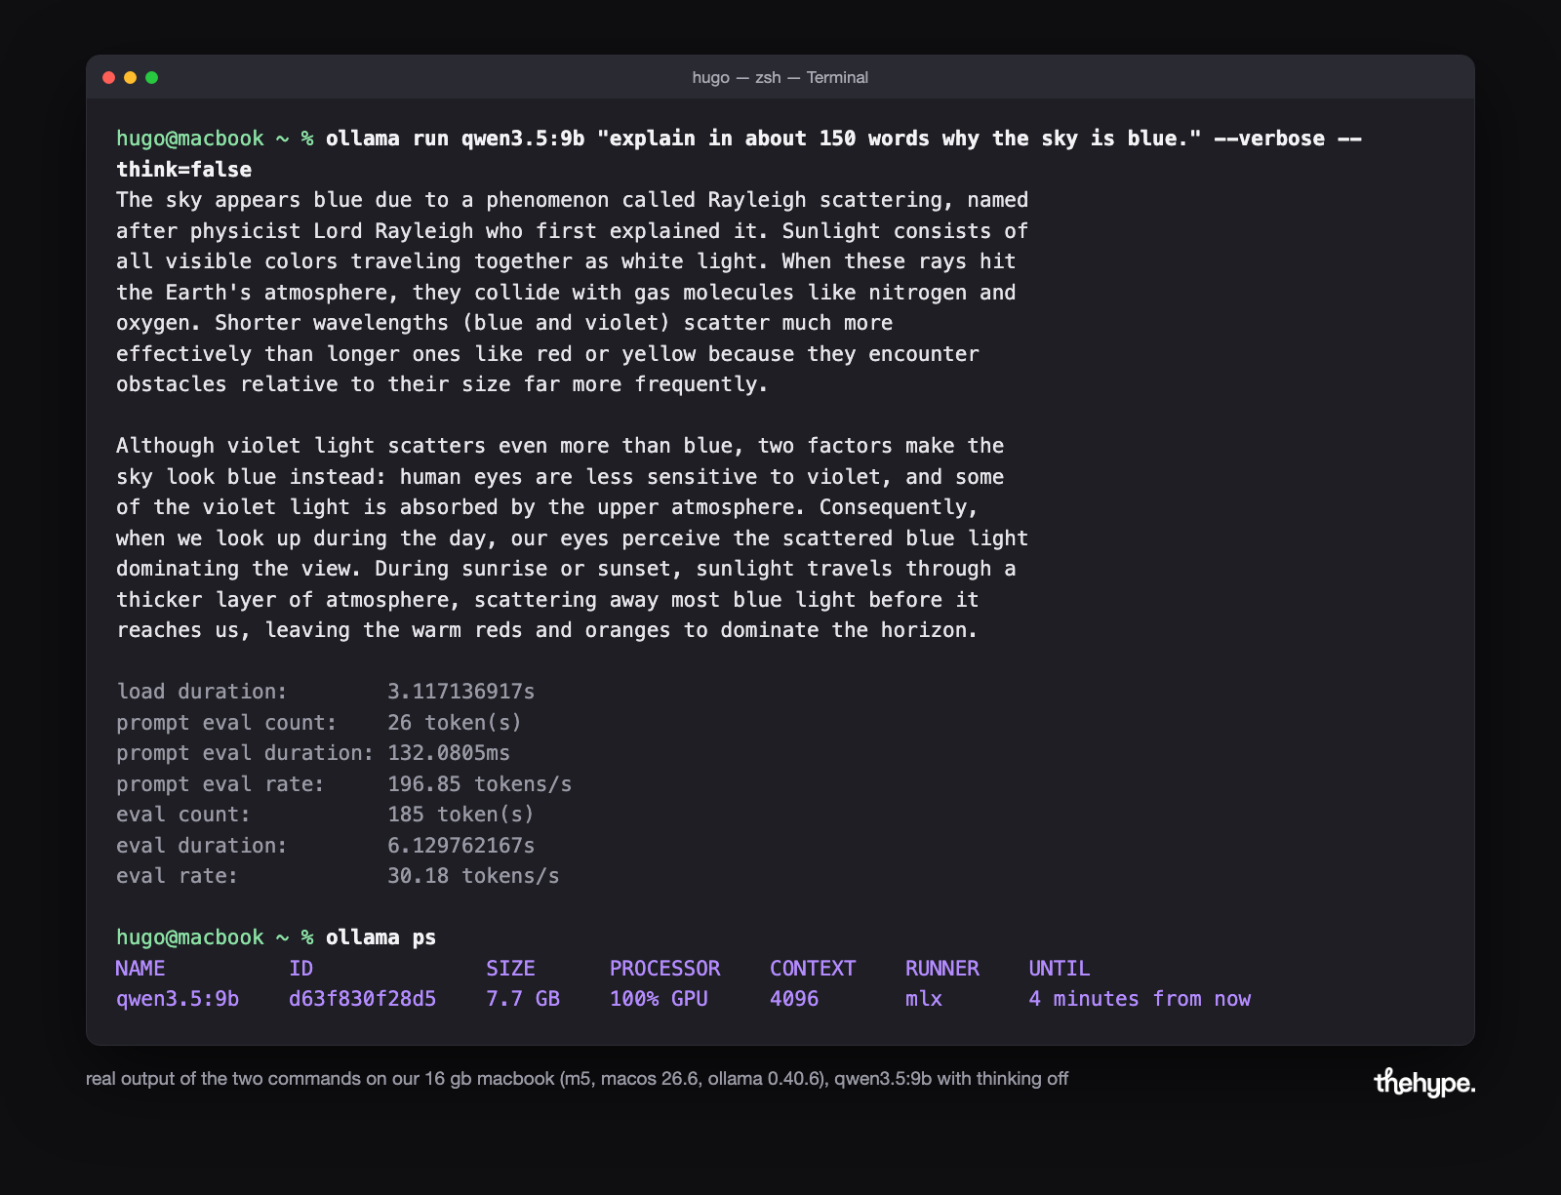Select the runner value 'mlx'
The height and width of the screenshot is (1195, 1561).
pyautogui.click(x=924, y=999)
